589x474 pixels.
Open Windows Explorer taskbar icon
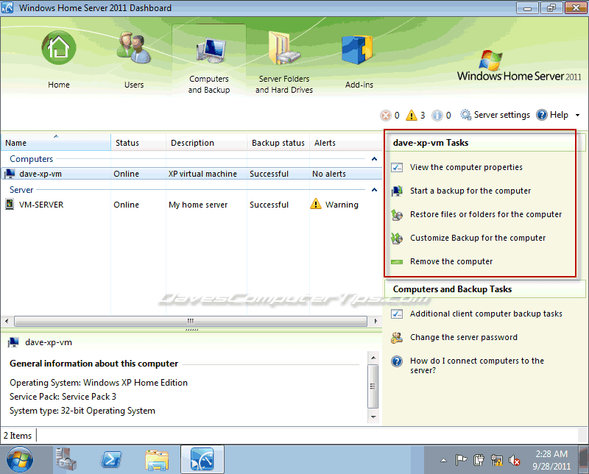coord(157,460)
